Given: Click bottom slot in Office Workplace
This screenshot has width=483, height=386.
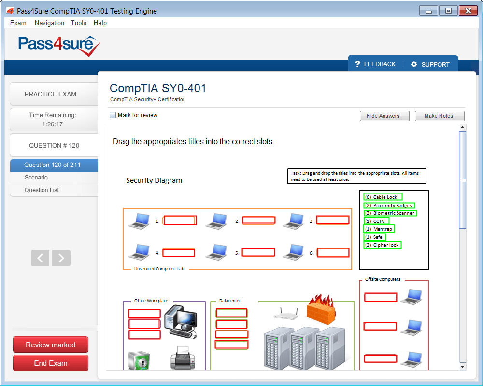Looking at the screenshot, I should click(x=144, y=334).
